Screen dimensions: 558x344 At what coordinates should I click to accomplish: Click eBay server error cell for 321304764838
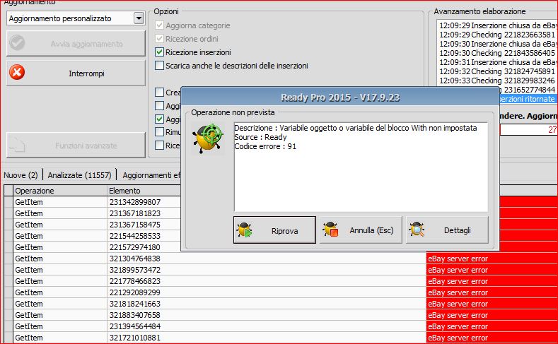point(492,259)
